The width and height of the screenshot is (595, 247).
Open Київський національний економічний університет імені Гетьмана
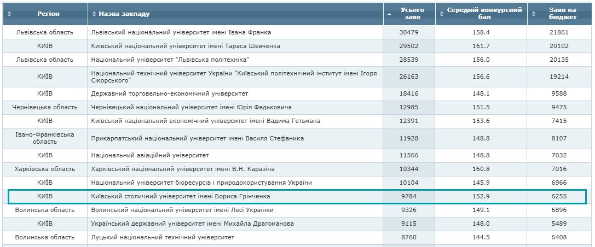206,121
